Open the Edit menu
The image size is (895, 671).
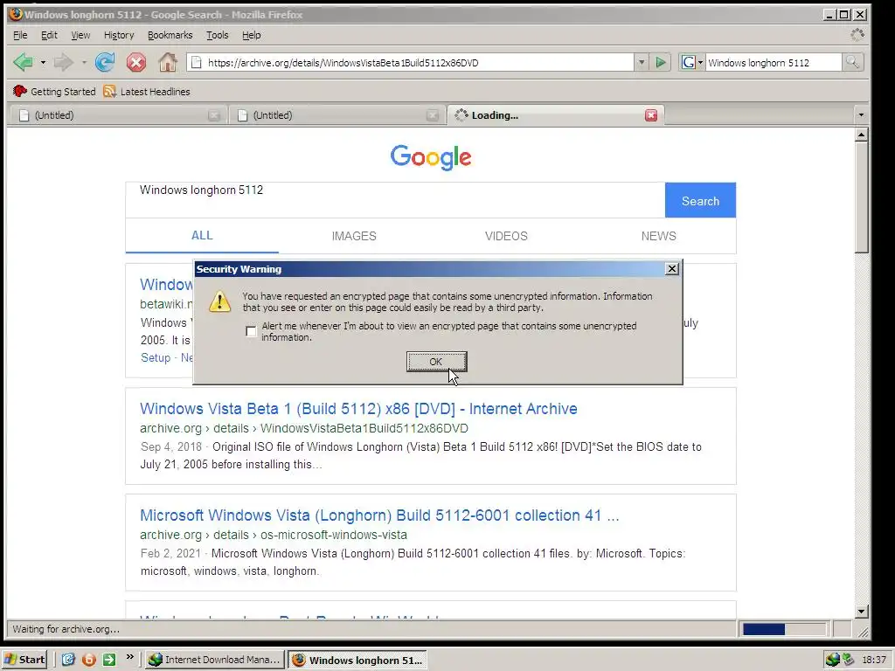49,35
